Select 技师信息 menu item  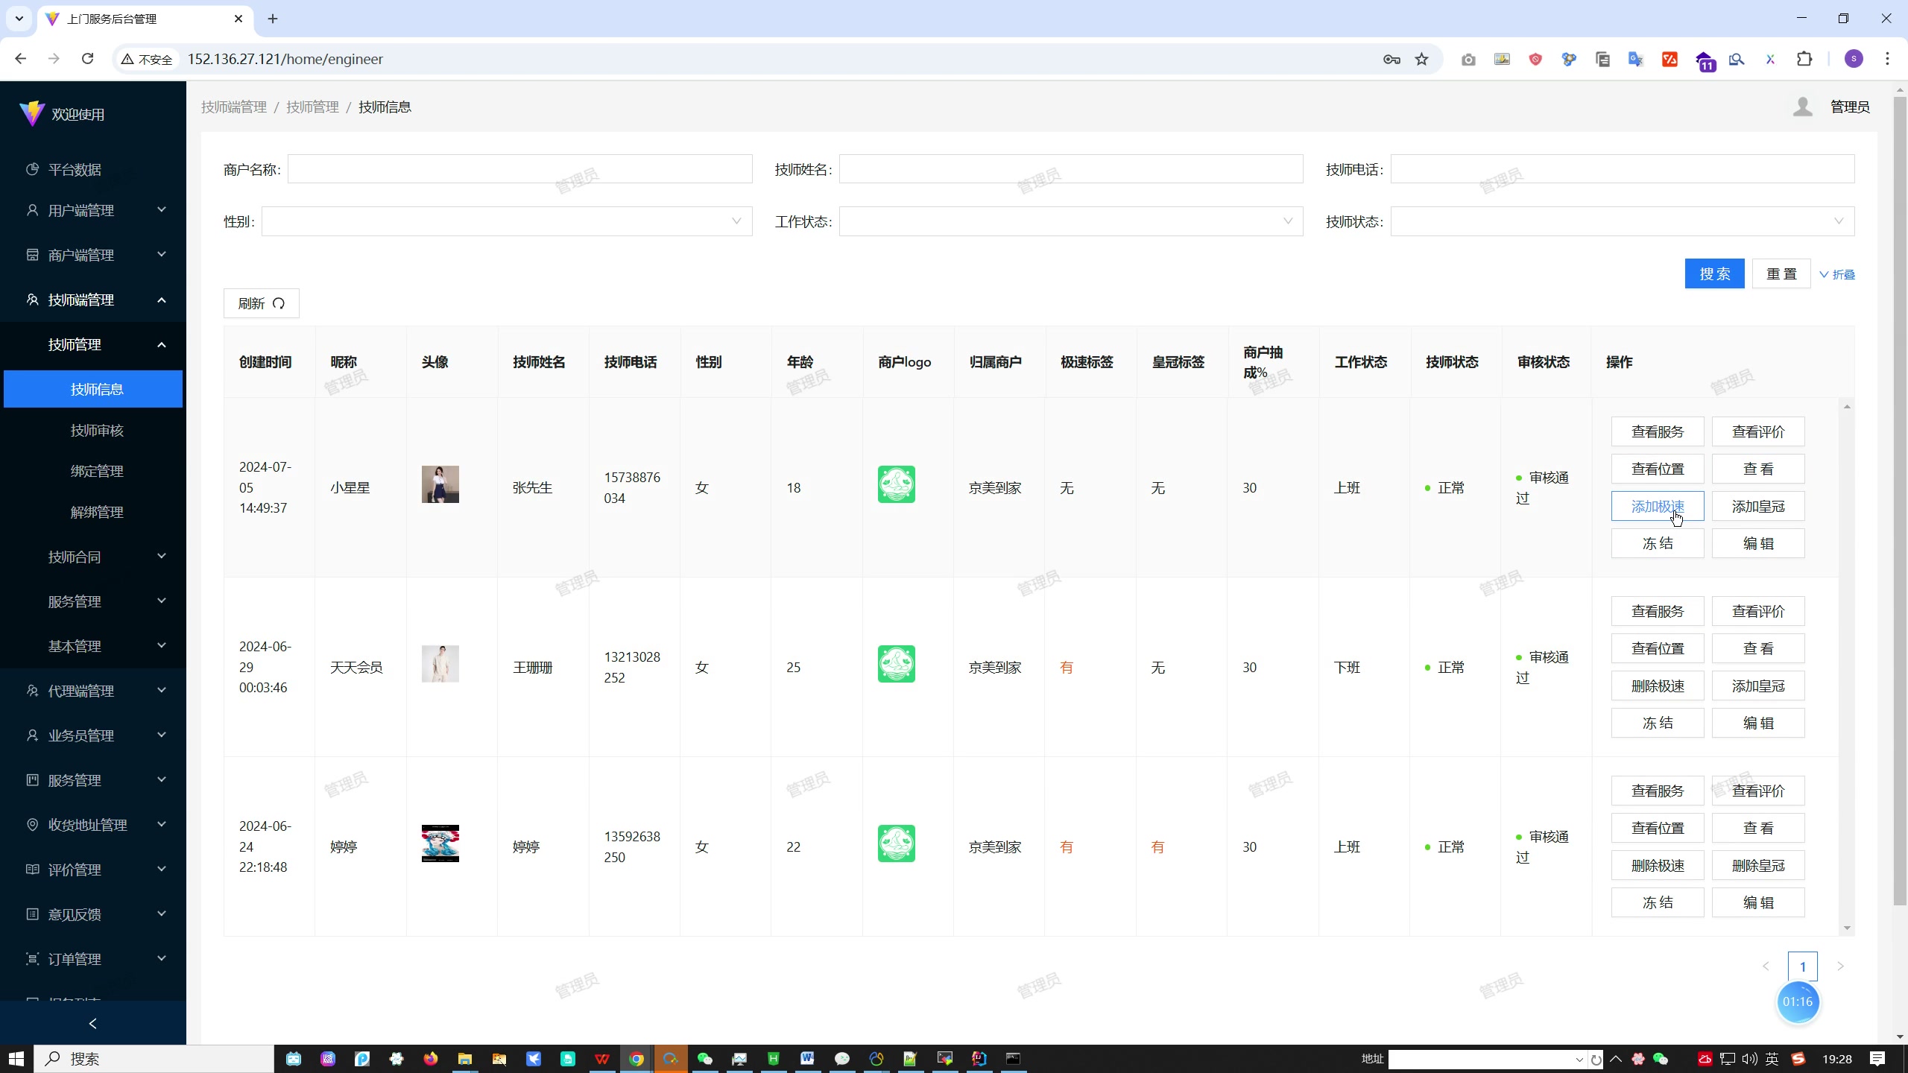pos(93,389)
